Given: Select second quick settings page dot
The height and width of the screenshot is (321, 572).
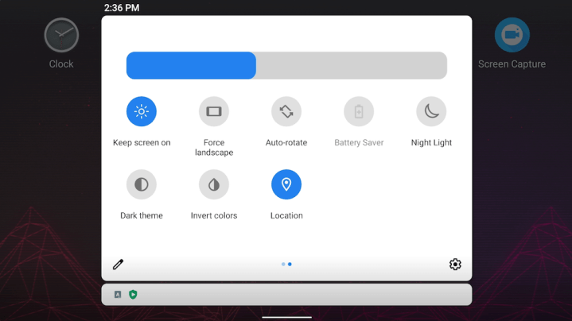Looking at the screenshot, I should click(x=290, y=264).
